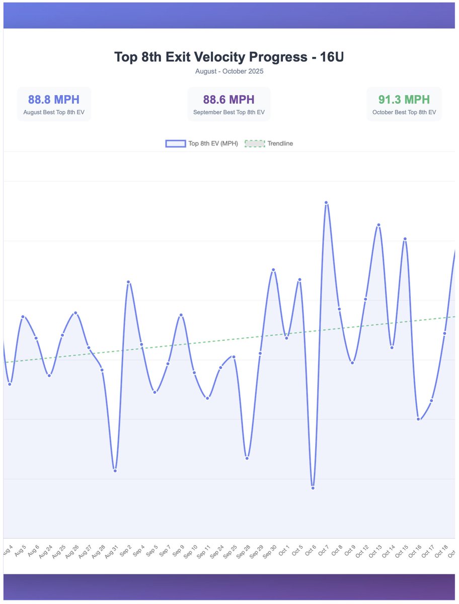Click the Oct 1 x-axis label
459x604 pixels.
(284, 551)
